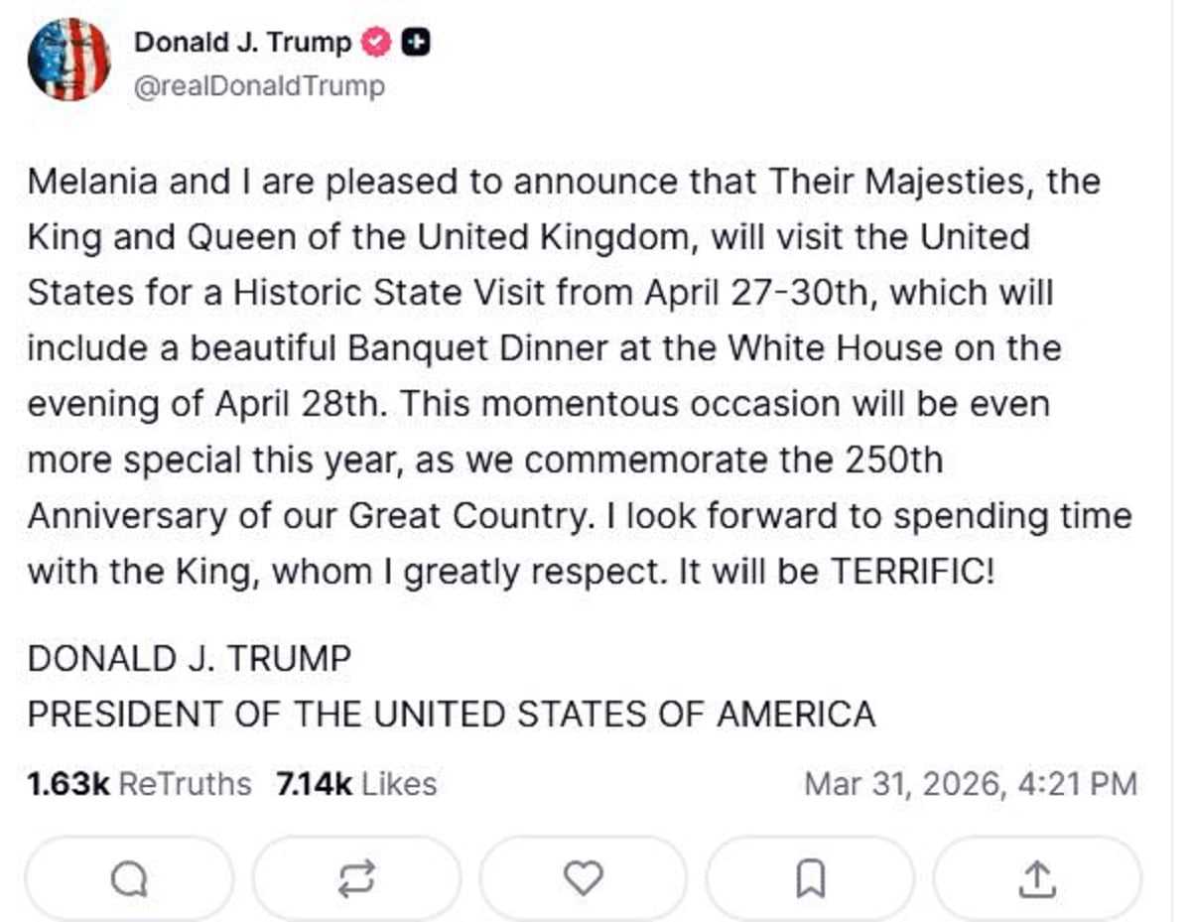ReTruth this post using the arrows icon
1191x922 pixels.
(x=356, y=877)
